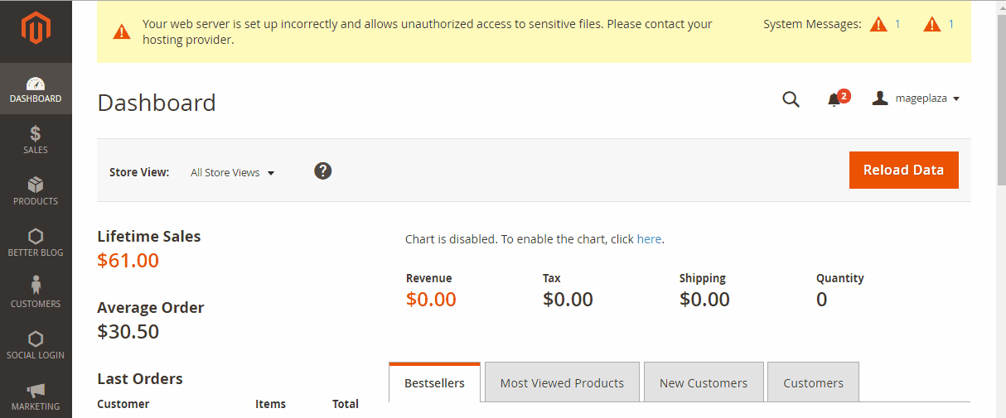Click the 'here' link to enable chart
Screen dimensions: 1006x418
649,239
